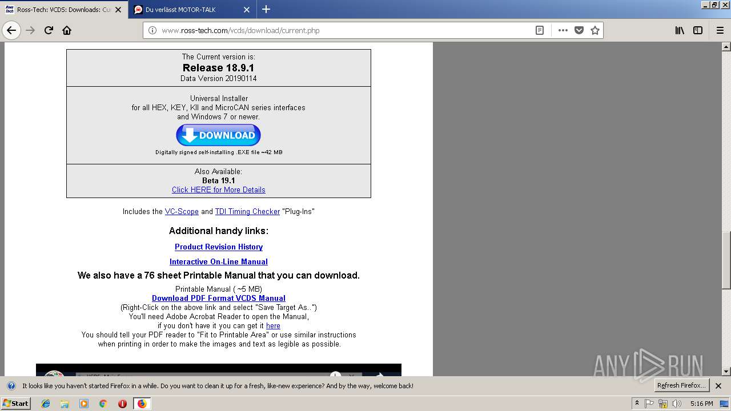Click the Beta 19.1 text
The width and height of the screenshot is (731, 411).
pyautogui.click(x=219, y=180)
